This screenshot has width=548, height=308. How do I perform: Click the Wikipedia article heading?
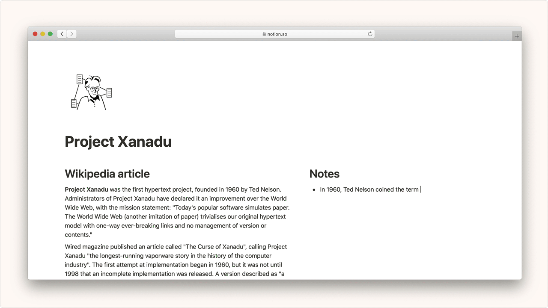pyautogui.click(x=107, y=174)
